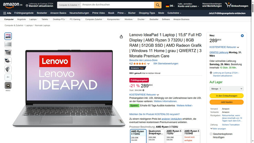Screen dimensions: 254x143
Task: Open Computer & Zubehör search category dropdown
Action: tap(69, 5)
